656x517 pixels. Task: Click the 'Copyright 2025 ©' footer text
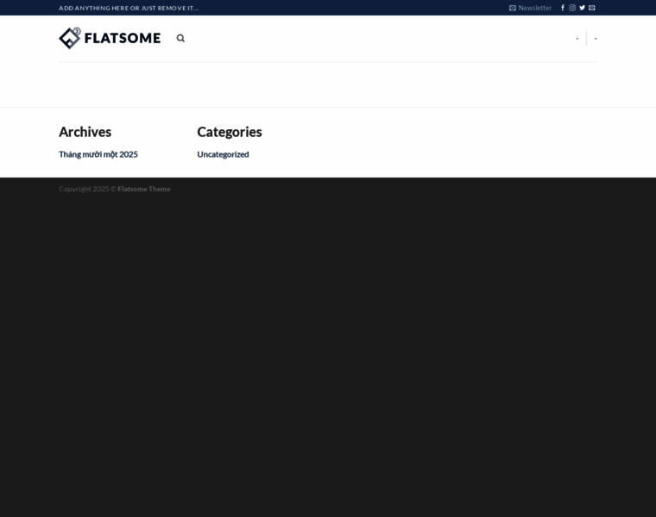click(87, 189)
